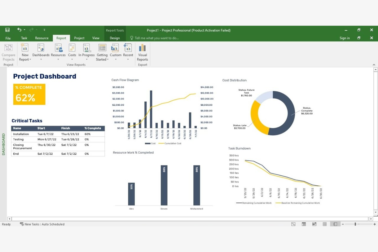This screenshot has width=378, height=252.
Task: Open Task Usage view from status bar
Action: coord(304,224)
